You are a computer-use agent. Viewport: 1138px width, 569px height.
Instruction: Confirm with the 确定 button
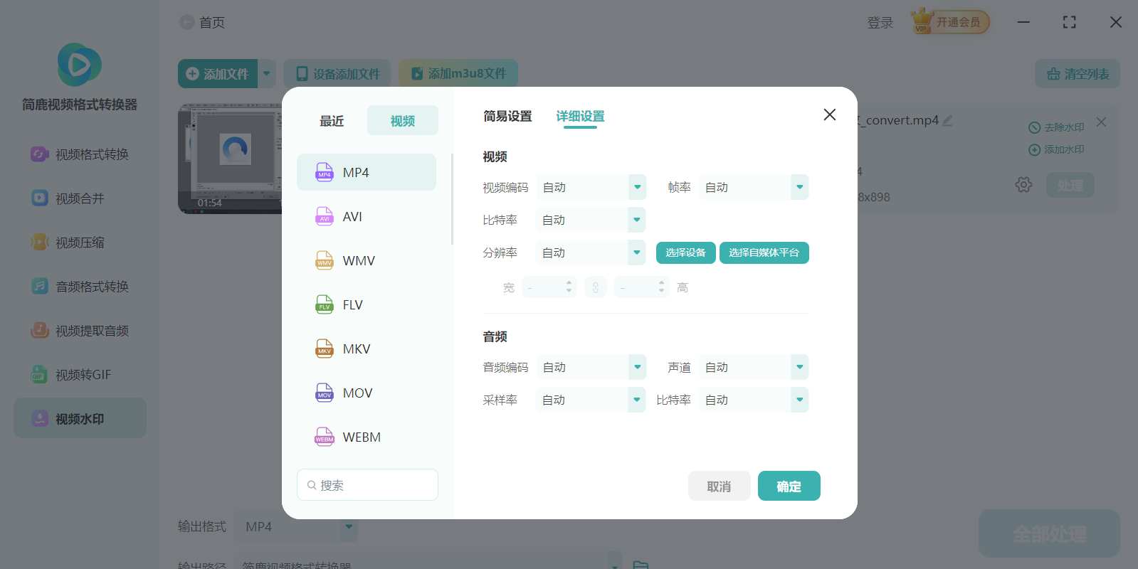point(789,486)
